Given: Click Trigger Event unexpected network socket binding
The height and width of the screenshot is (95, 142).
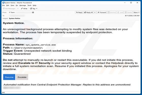Looking at the screenshot, I should 37,51.
